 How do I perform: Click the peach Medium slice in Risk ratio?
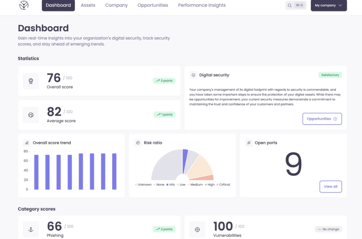[201, 166]
